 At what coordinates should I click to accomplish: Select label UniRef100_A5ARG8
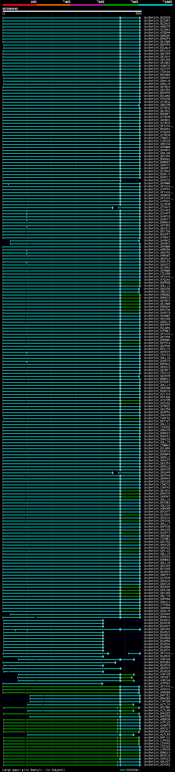pyautogui.click(x=157, y=196)
